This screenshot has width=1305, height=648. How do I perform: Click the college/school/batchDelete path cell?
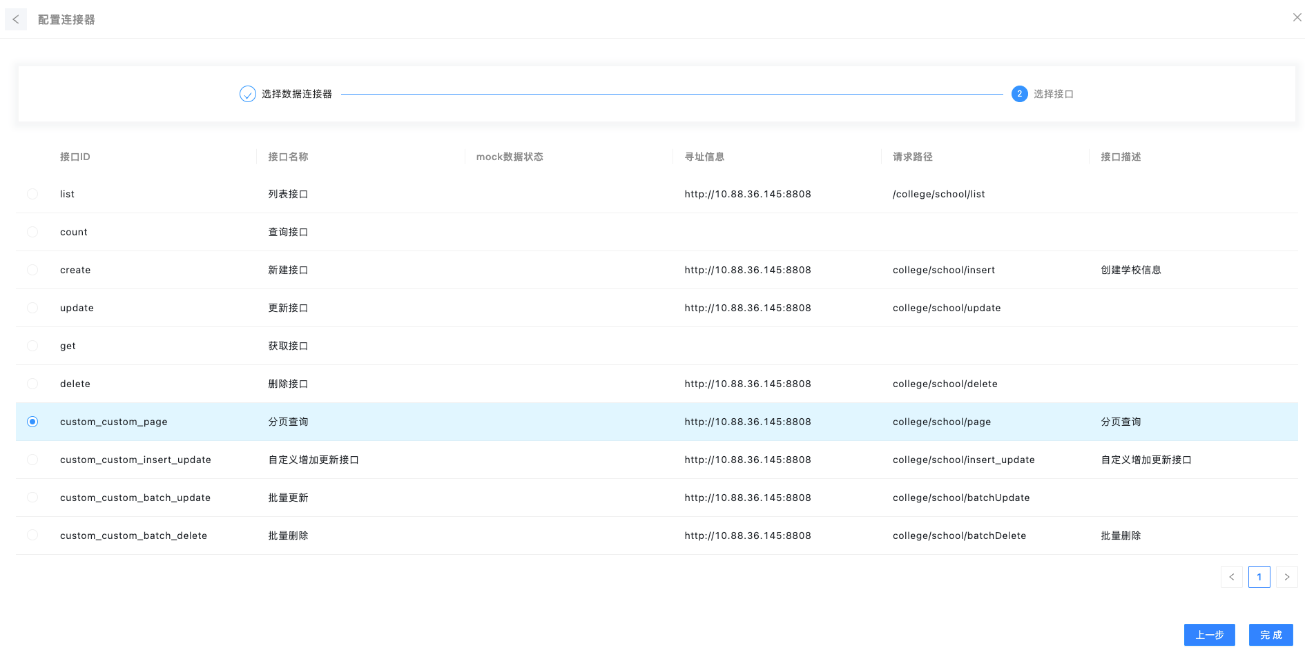[959, 536]
